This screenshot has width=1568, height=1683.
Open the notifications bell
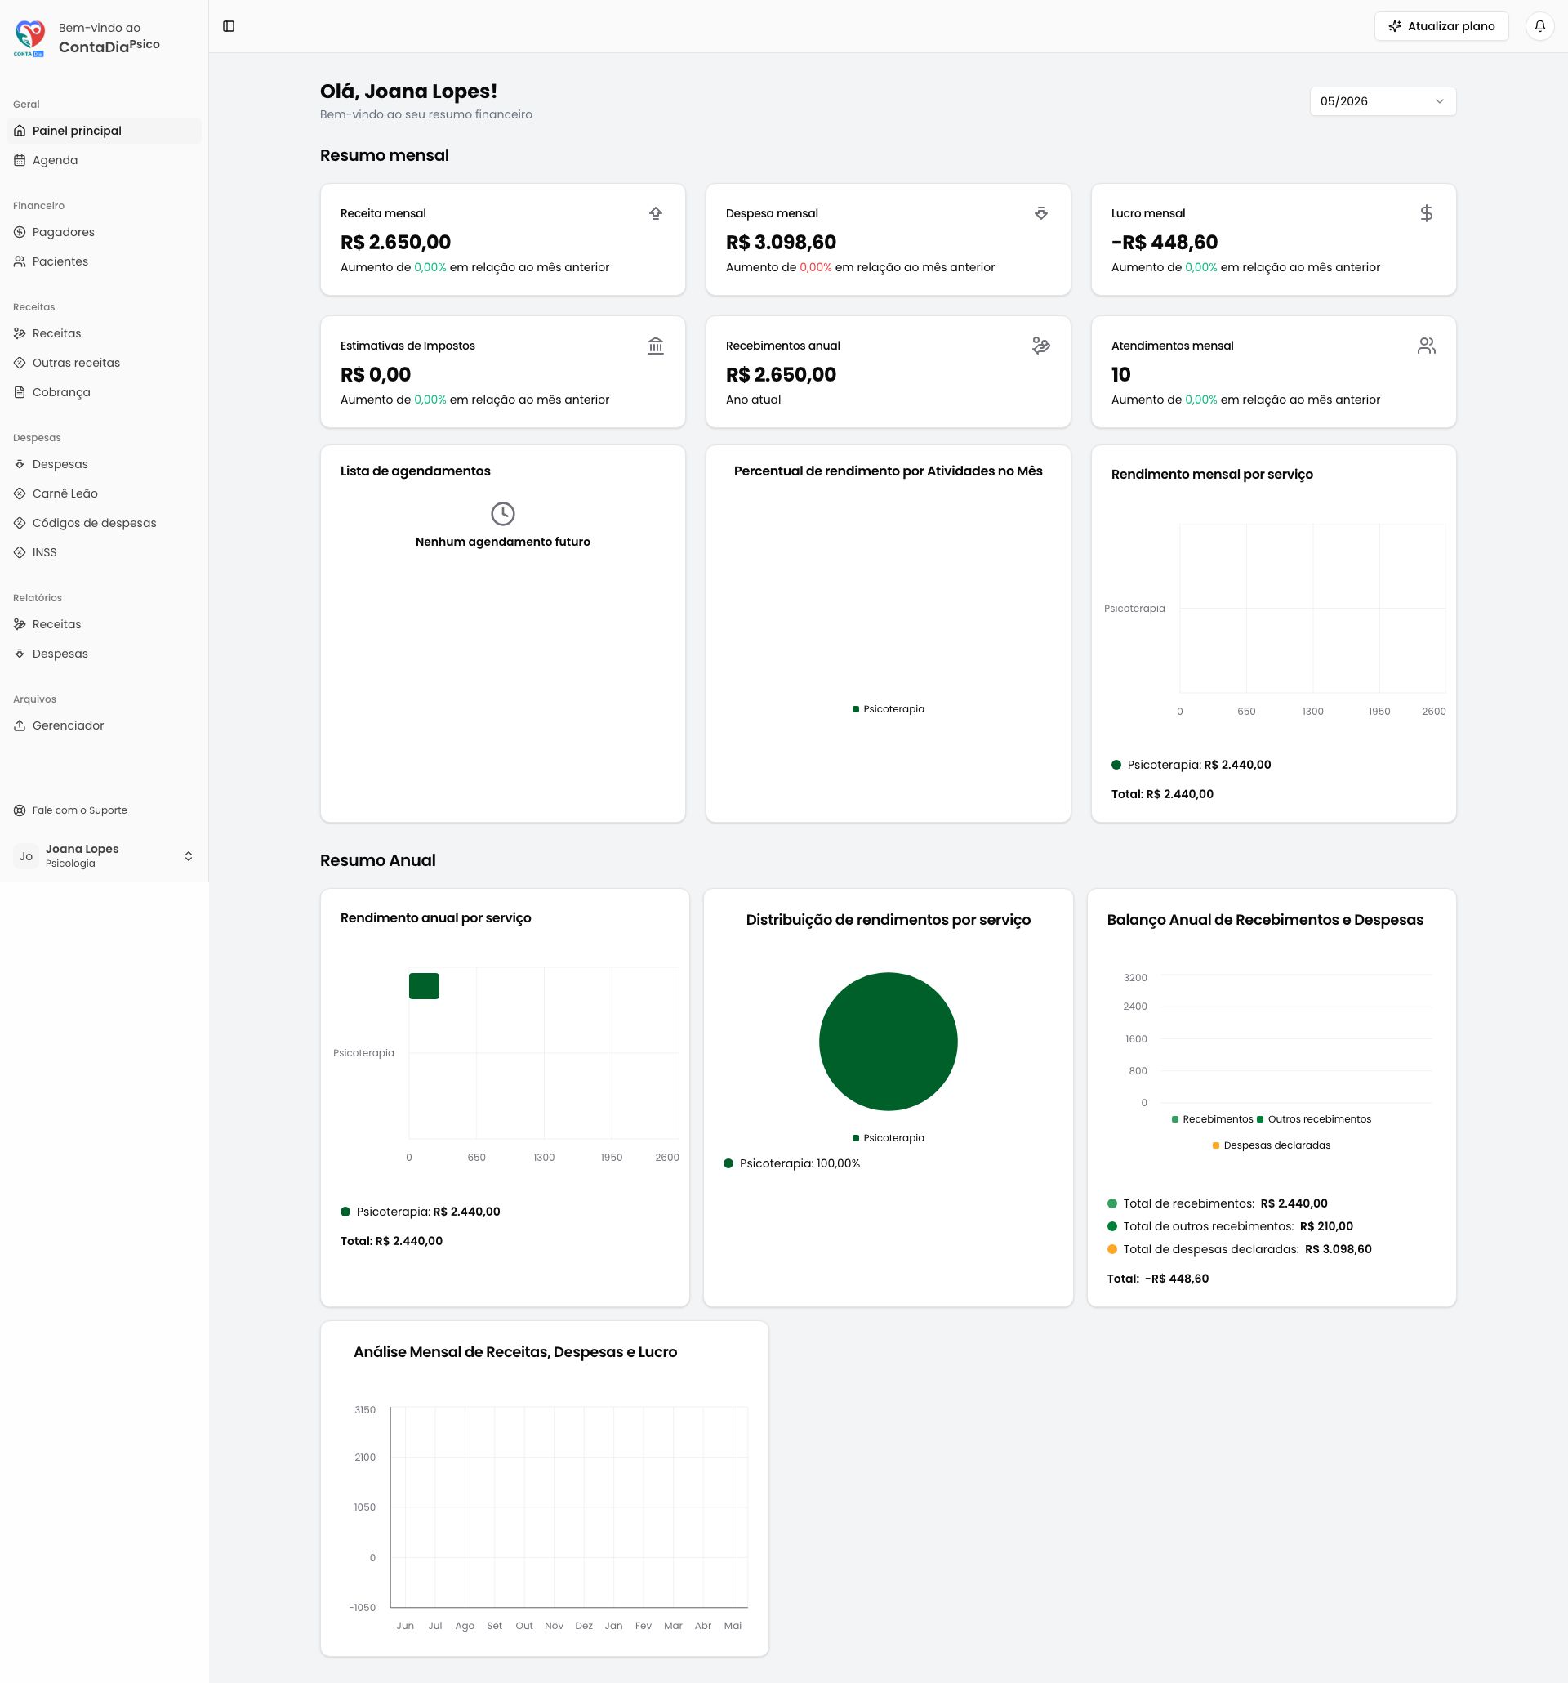click(x=1540, y=26)
